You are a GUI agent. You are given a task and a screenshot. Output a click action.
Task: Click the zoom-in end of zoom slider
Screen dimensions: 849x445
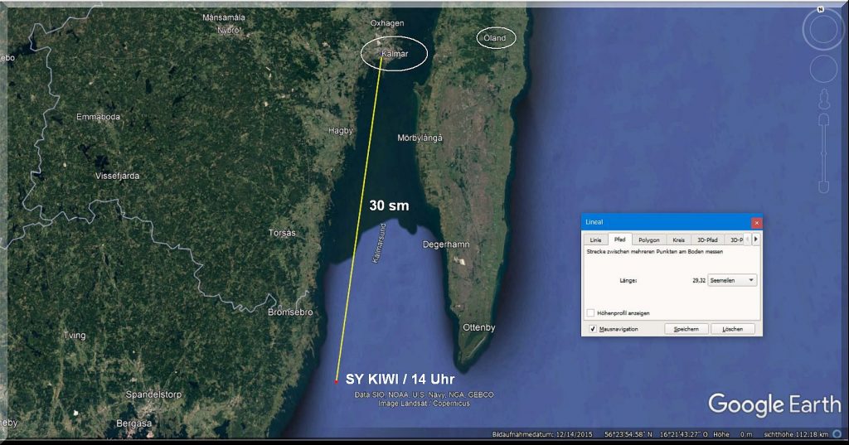point(823,120)
